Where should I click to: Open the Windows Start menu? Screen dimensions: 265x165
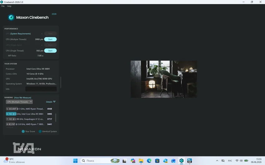[75, 161]
